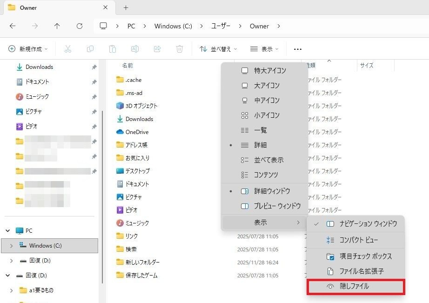429x303 pixels.
Task: Choose プレビュー ウィンドウ menu entry
Action: point(277,206)
